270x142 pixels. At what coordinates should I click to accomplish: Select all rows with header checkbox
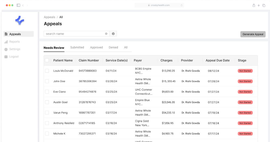click(47, 60)
